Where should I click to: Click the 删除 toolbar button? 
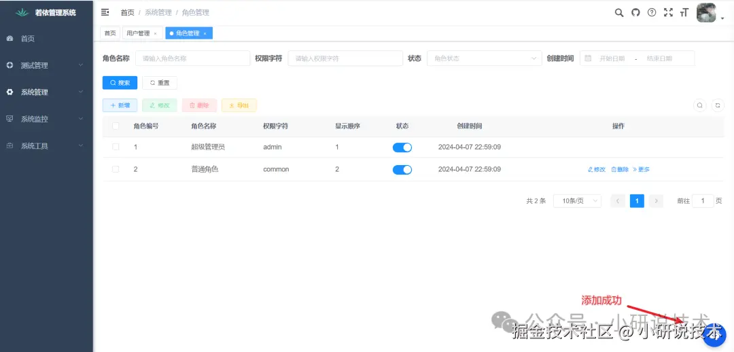click(x=199, y=105)
